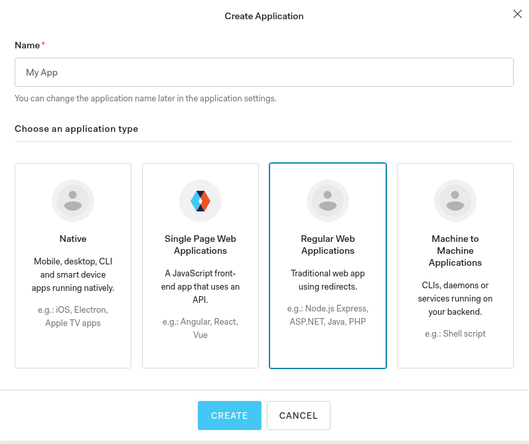Click the CANCEL button
The image size is (529, 444).
[x=299, y=416]
